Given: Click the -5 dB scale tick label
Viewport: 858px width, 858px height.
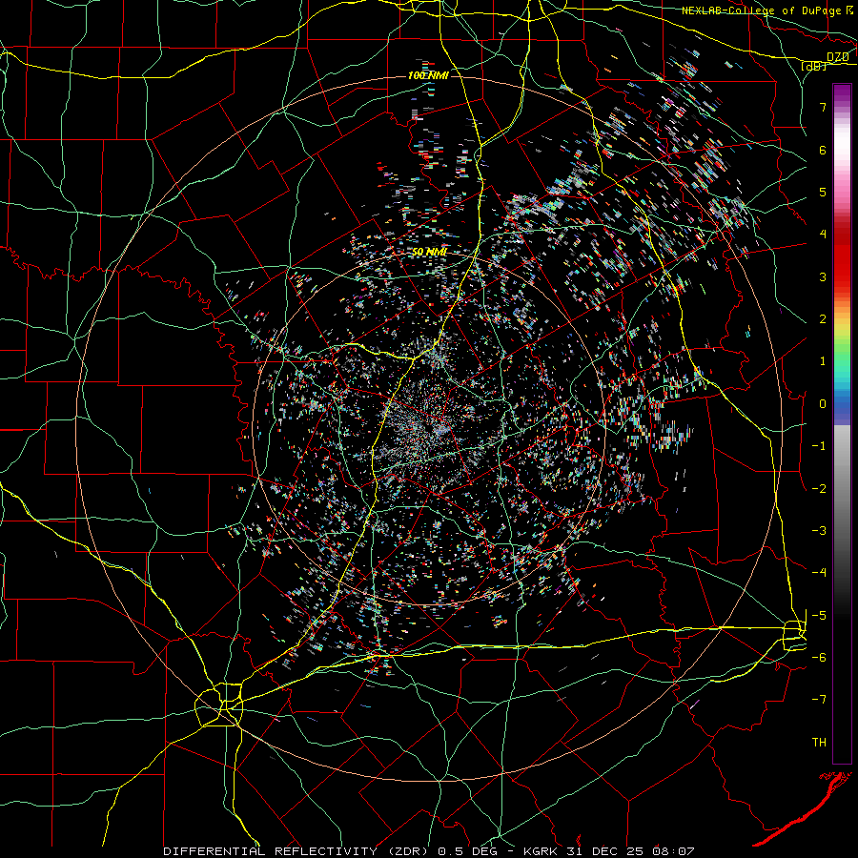Looking at the screenshot, I should (819, 616).
